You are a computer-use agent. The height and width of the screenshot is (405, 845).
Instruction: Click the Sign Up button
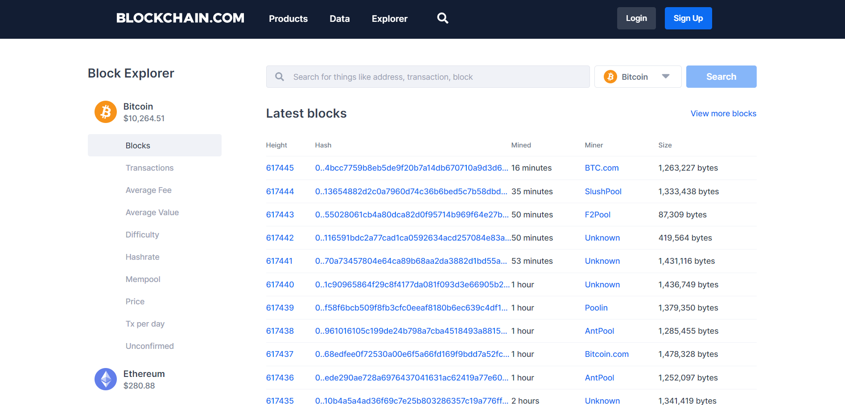click(x=688, y=18)
